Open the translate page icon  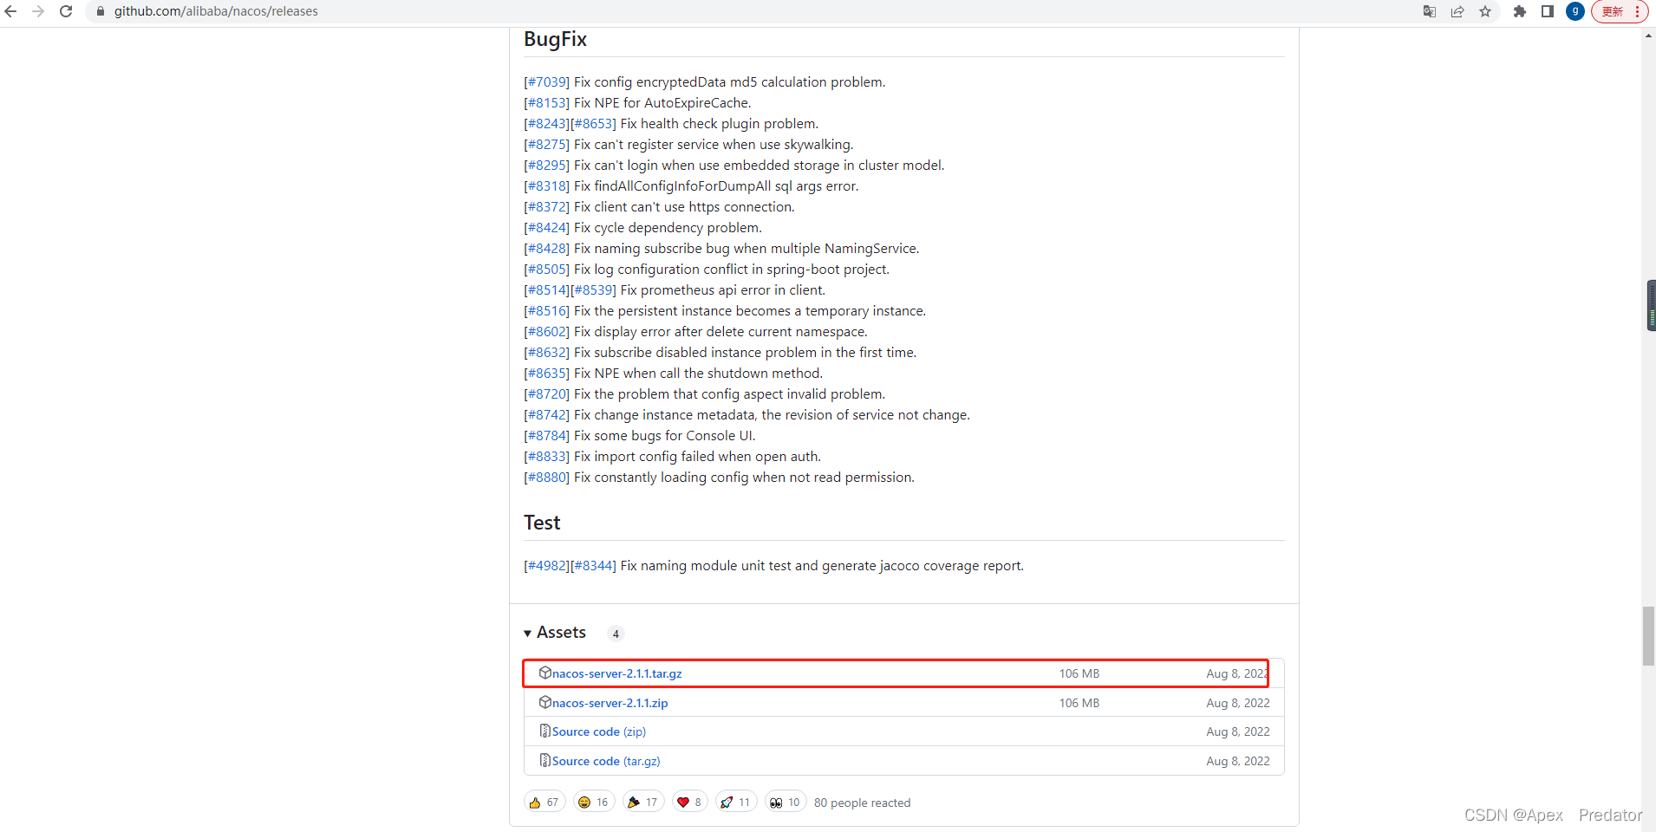[1430, 11]
